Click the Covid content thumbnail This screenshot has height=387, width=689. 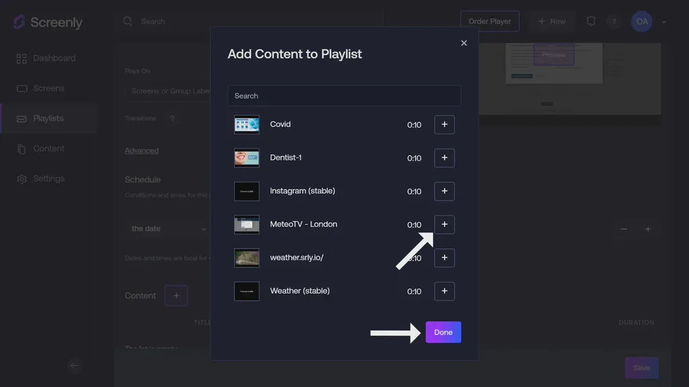pos(246,124)
